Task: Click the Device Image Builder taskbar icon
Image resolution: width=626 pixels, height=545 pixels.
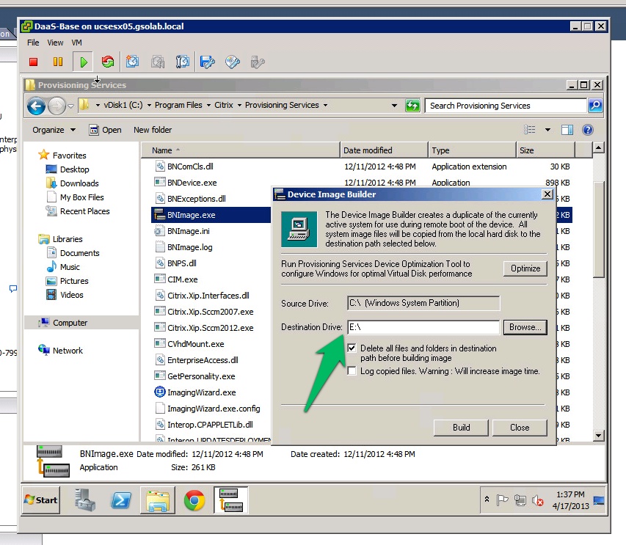Action: coord(231,500)
